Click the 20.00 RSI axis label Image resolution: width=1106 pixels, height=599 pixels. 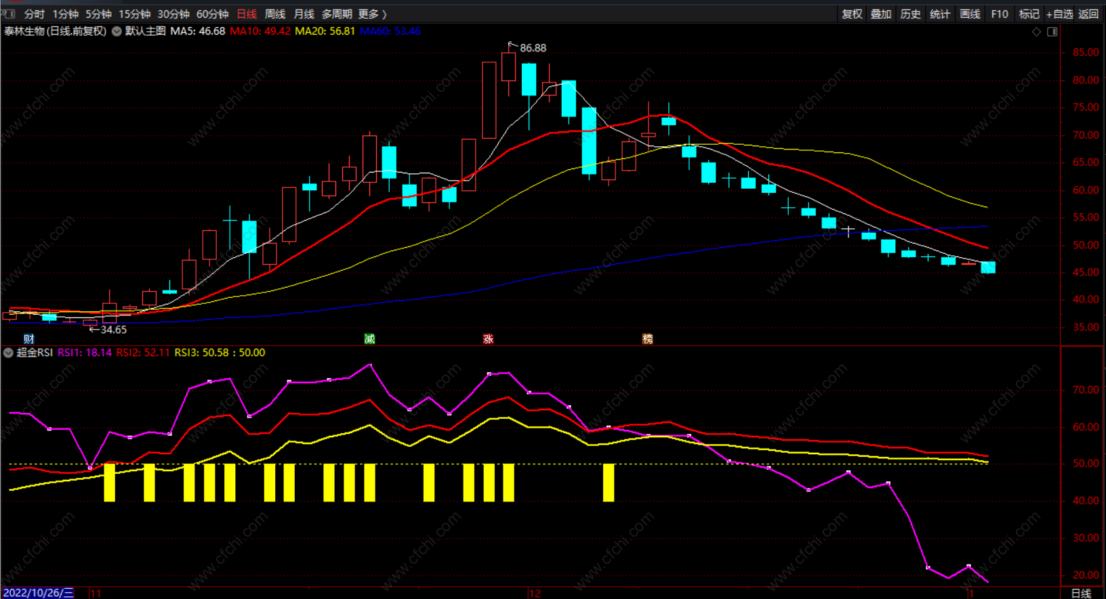[1086, 575]
